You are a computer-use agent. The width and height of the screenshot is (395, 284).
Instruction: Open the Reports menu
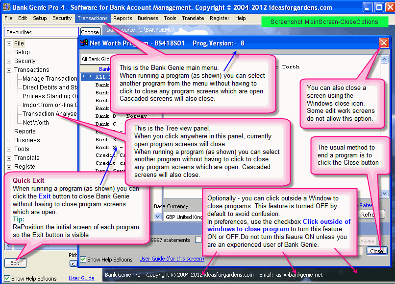pos(123,18)
